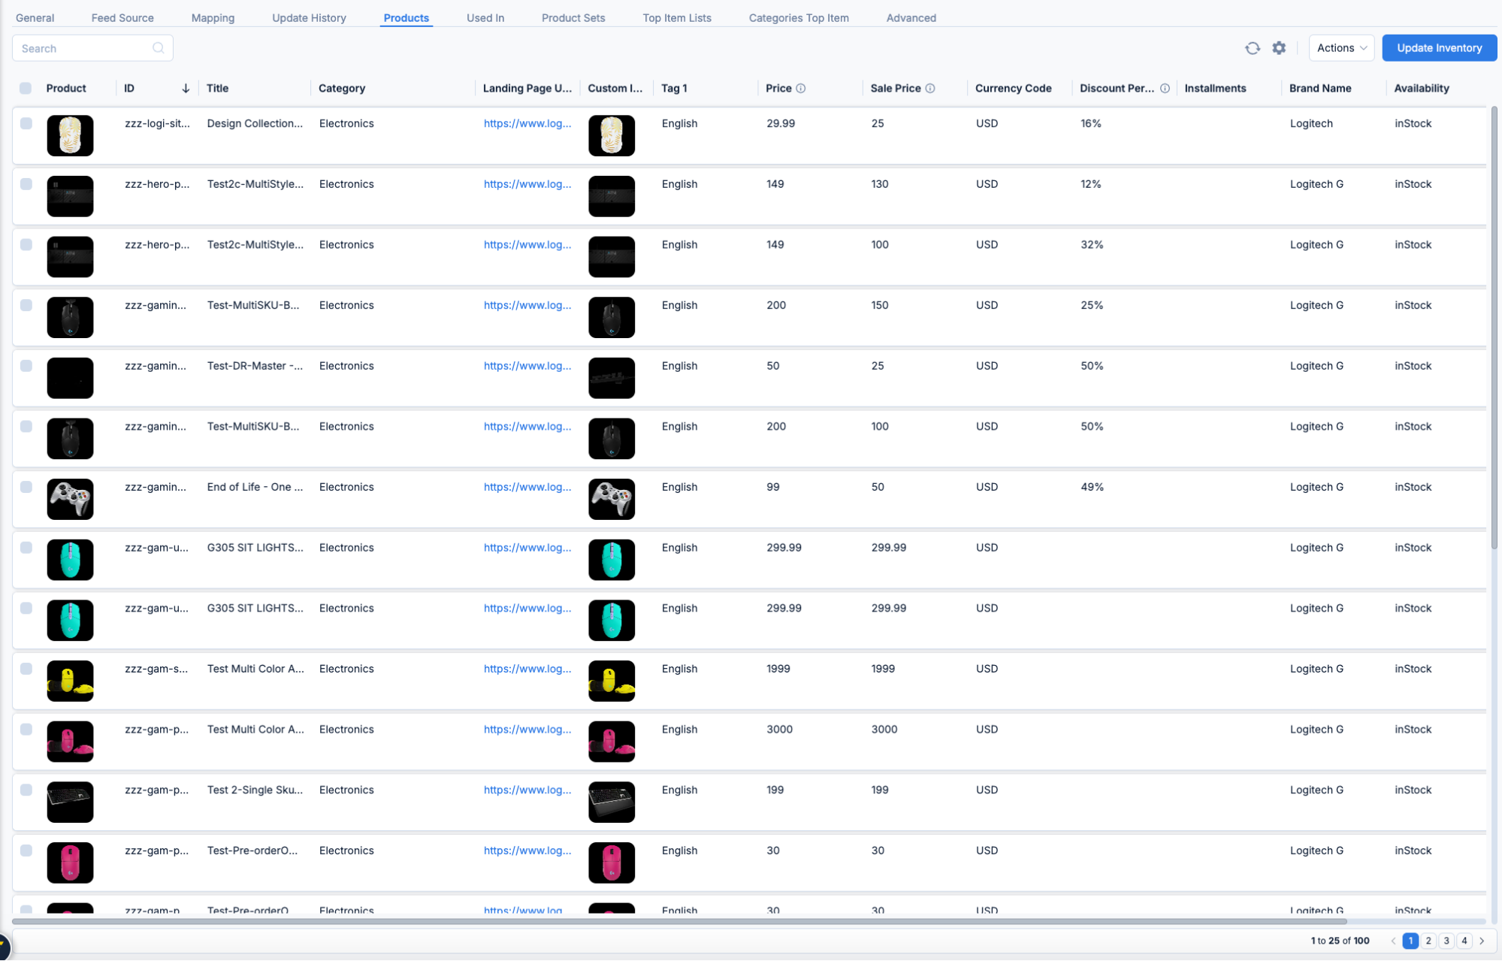Check the Test-DR-Master row checkbox

click(26, 366)
